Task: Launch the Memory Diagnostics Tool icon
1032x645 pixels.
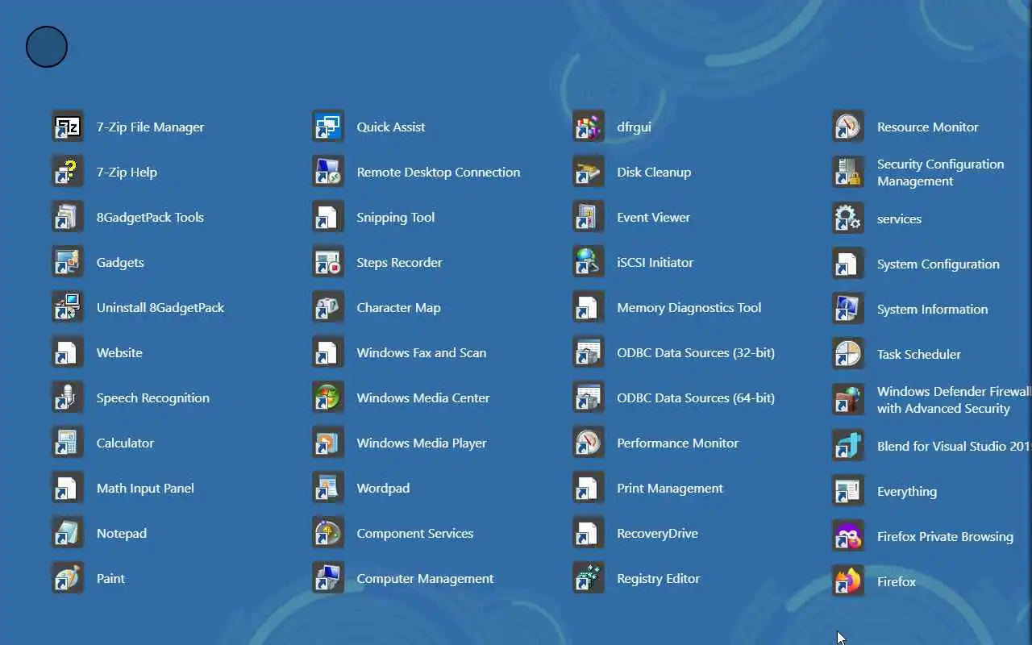Action: [589, 307]
